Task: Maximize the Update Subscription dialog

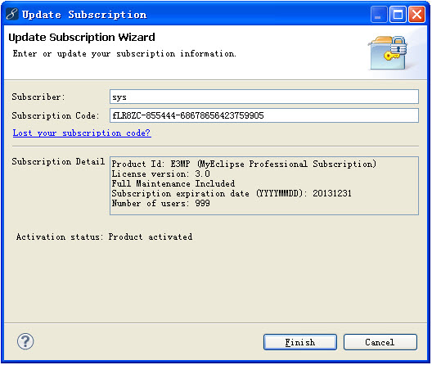Action: coord(398,15)
